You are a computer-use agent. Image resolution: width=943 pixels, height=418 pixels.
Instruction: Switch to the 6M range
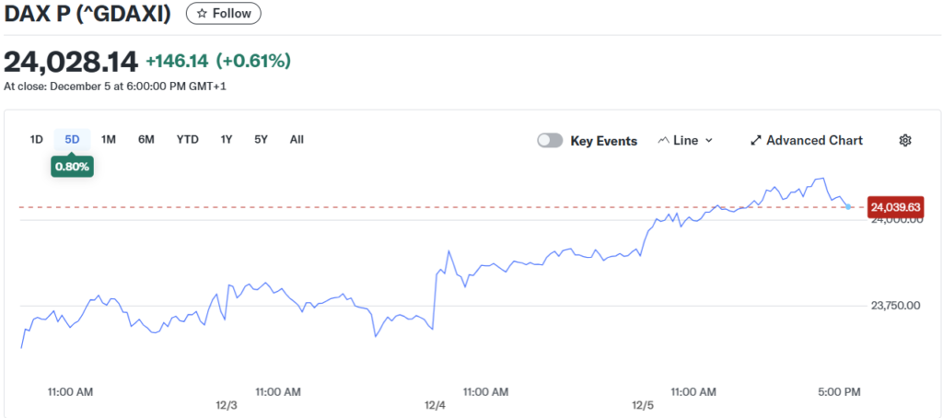[x=146, y=139]
